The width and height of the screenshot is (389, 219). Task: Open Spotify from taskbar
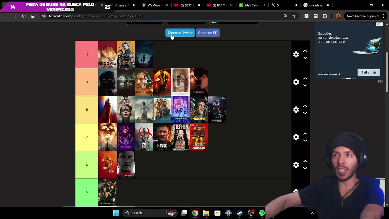click(262, 213)
